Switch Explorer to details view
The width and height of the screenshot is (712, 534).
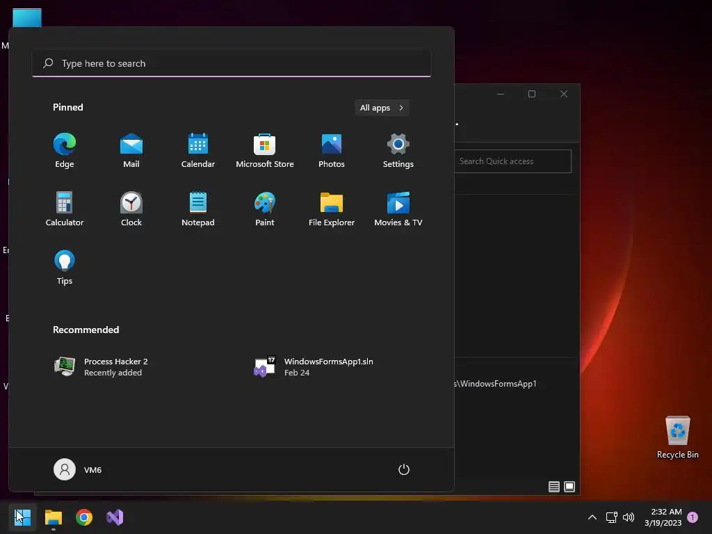554,487
